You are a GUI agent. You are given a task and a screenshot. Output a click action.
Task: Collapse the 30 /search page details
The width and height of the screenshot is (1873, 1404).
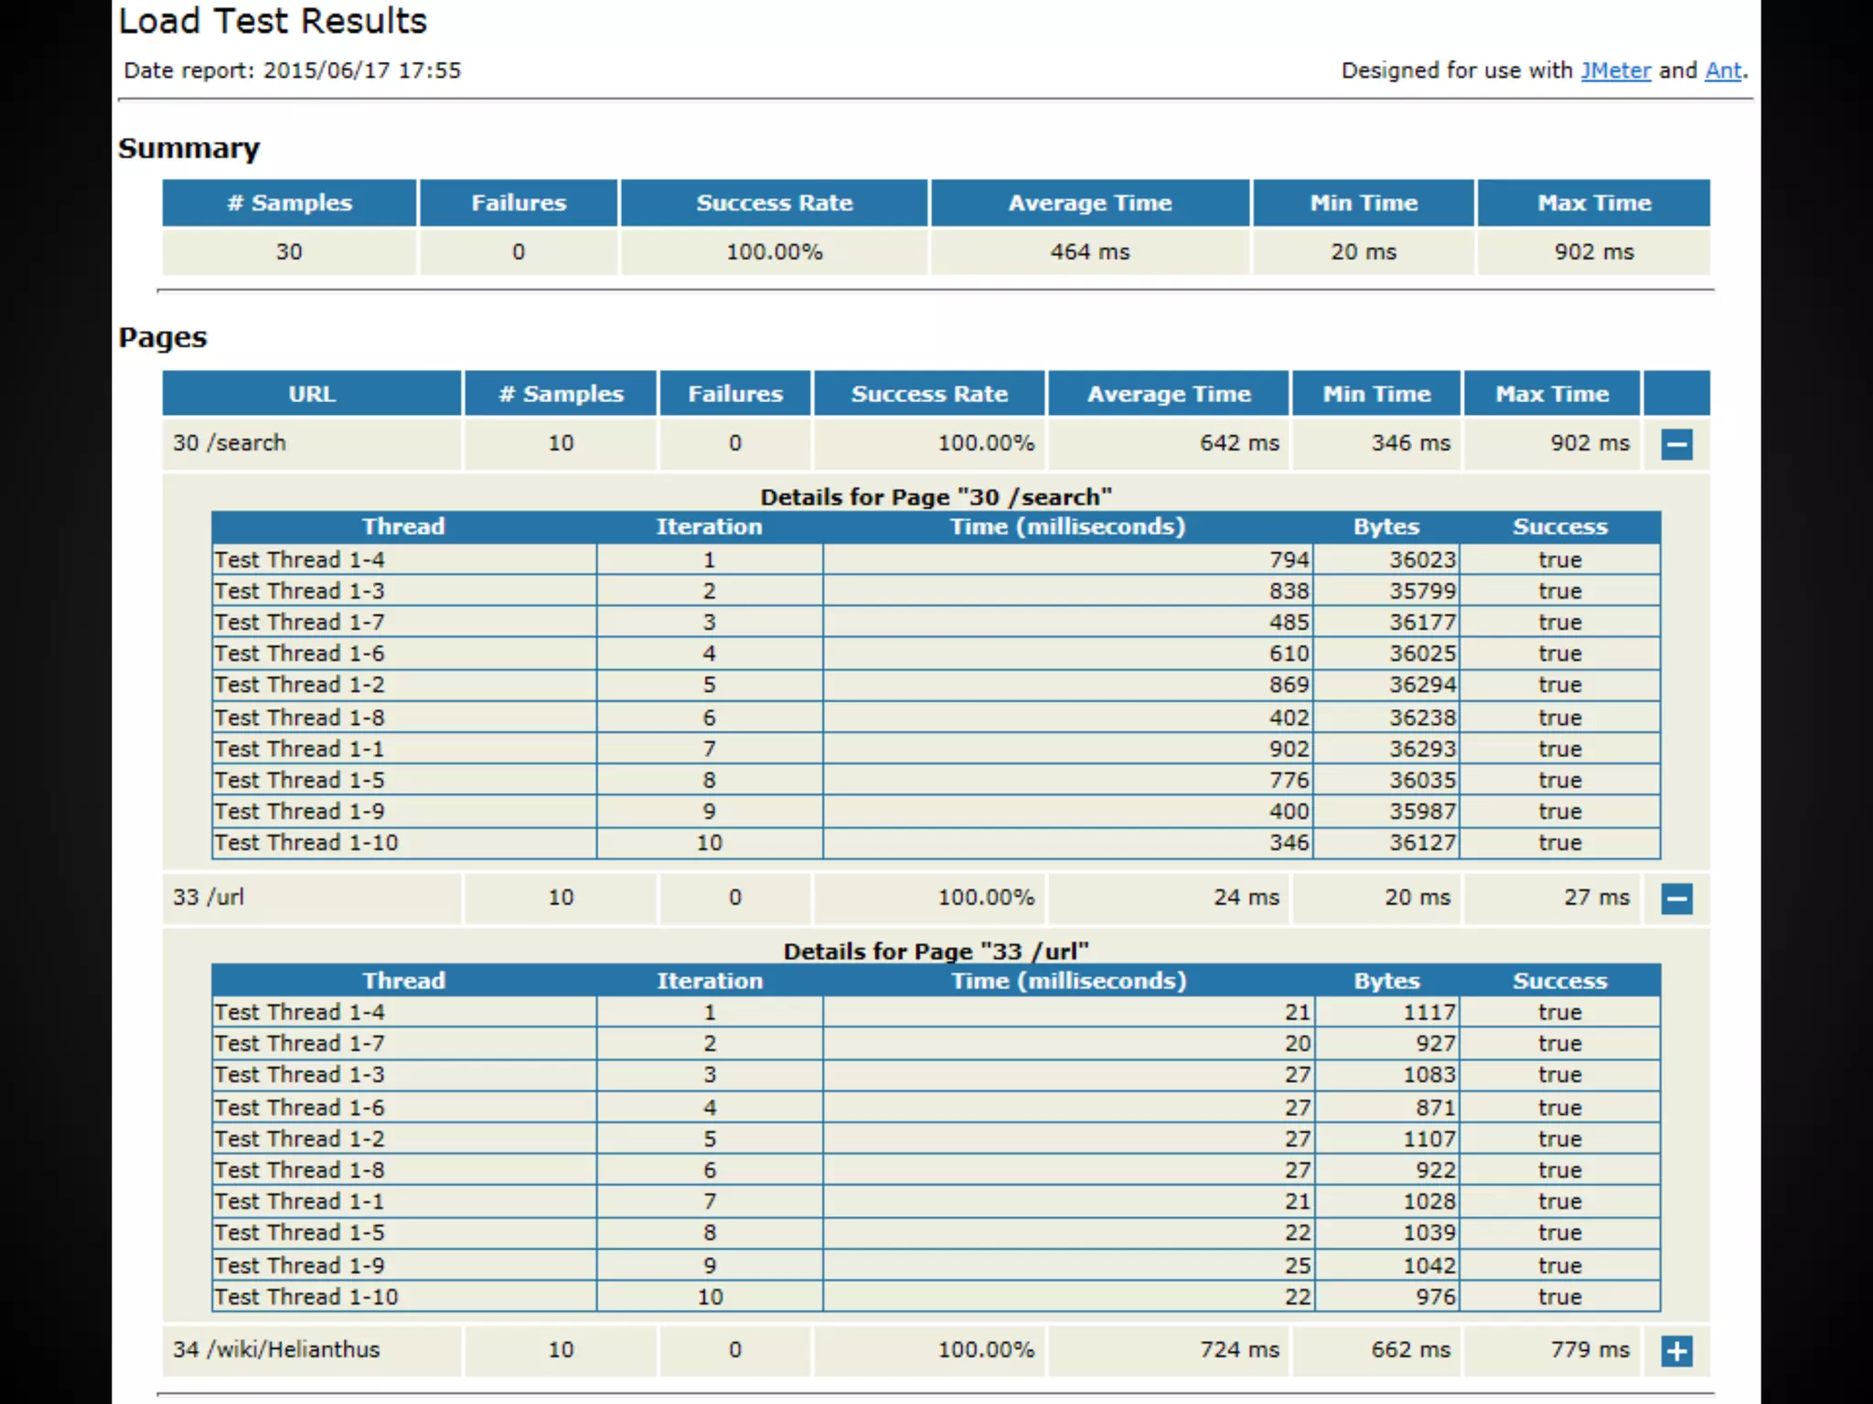pos(1676,445)
